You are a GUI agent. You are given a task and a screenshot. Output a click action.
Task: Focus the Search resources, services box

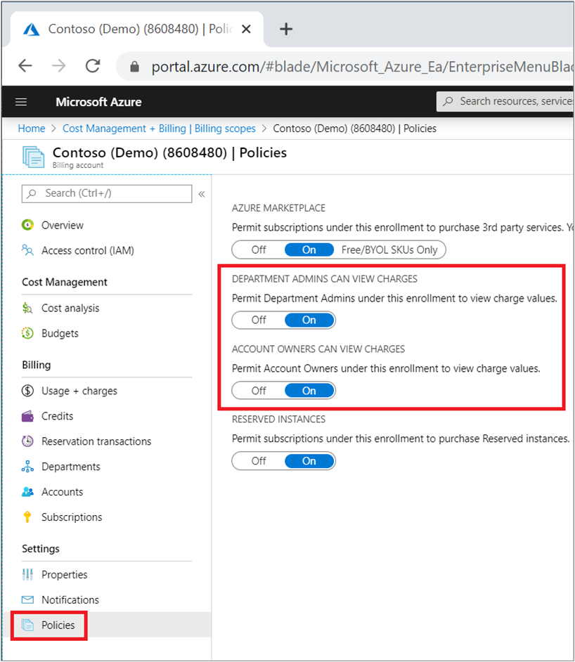tap(505, 101)
